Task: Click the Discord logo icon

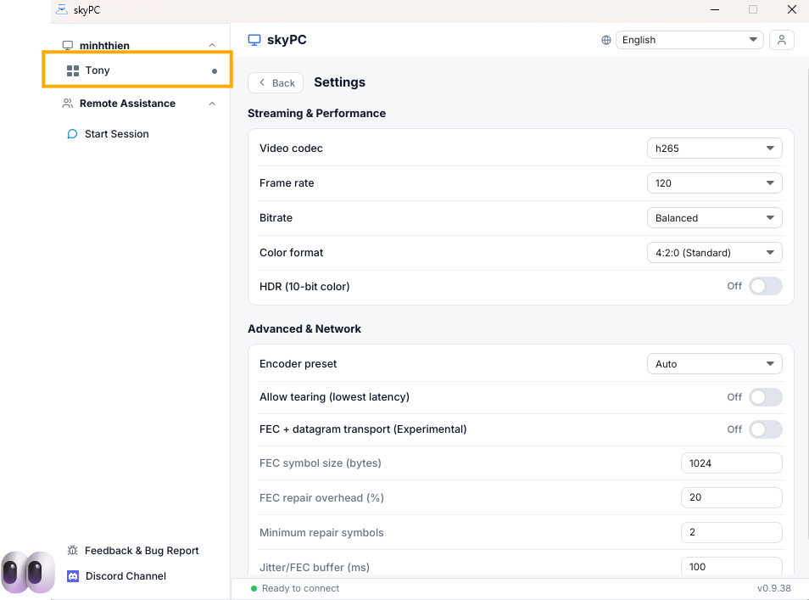Action: tap(73, 575)
